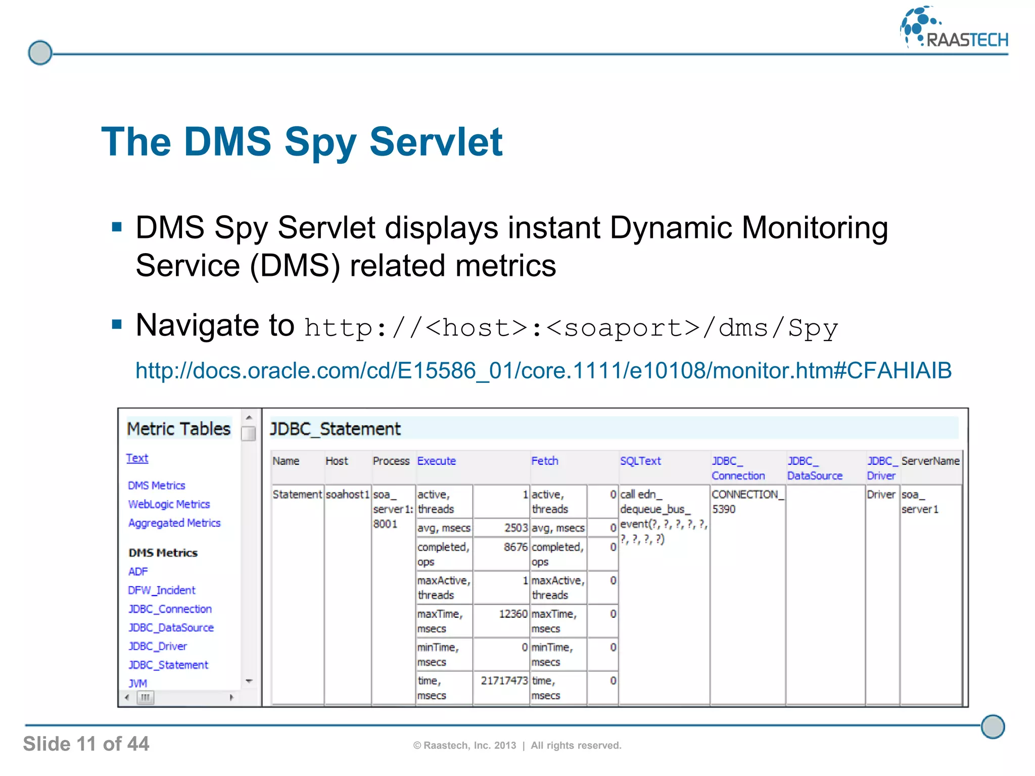Click the Execute column header link
The height and width of the screenshot is (776, 1035).
[437, 461]
